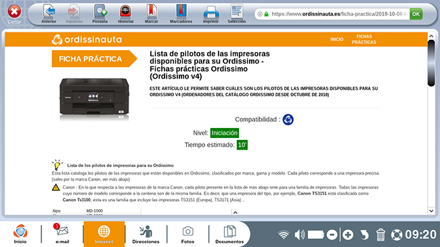Open the trash bin icon

[380, 235]
